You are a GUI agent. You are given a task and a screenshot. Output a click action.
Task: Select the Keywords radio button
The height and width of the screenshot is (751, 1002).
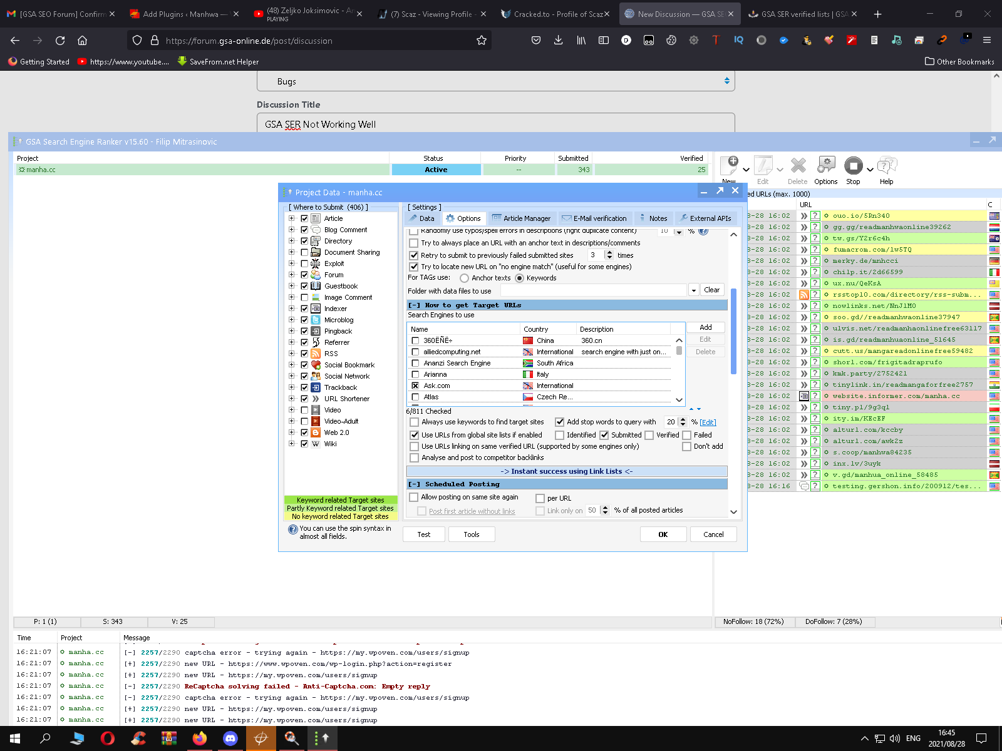coord(519,278)
